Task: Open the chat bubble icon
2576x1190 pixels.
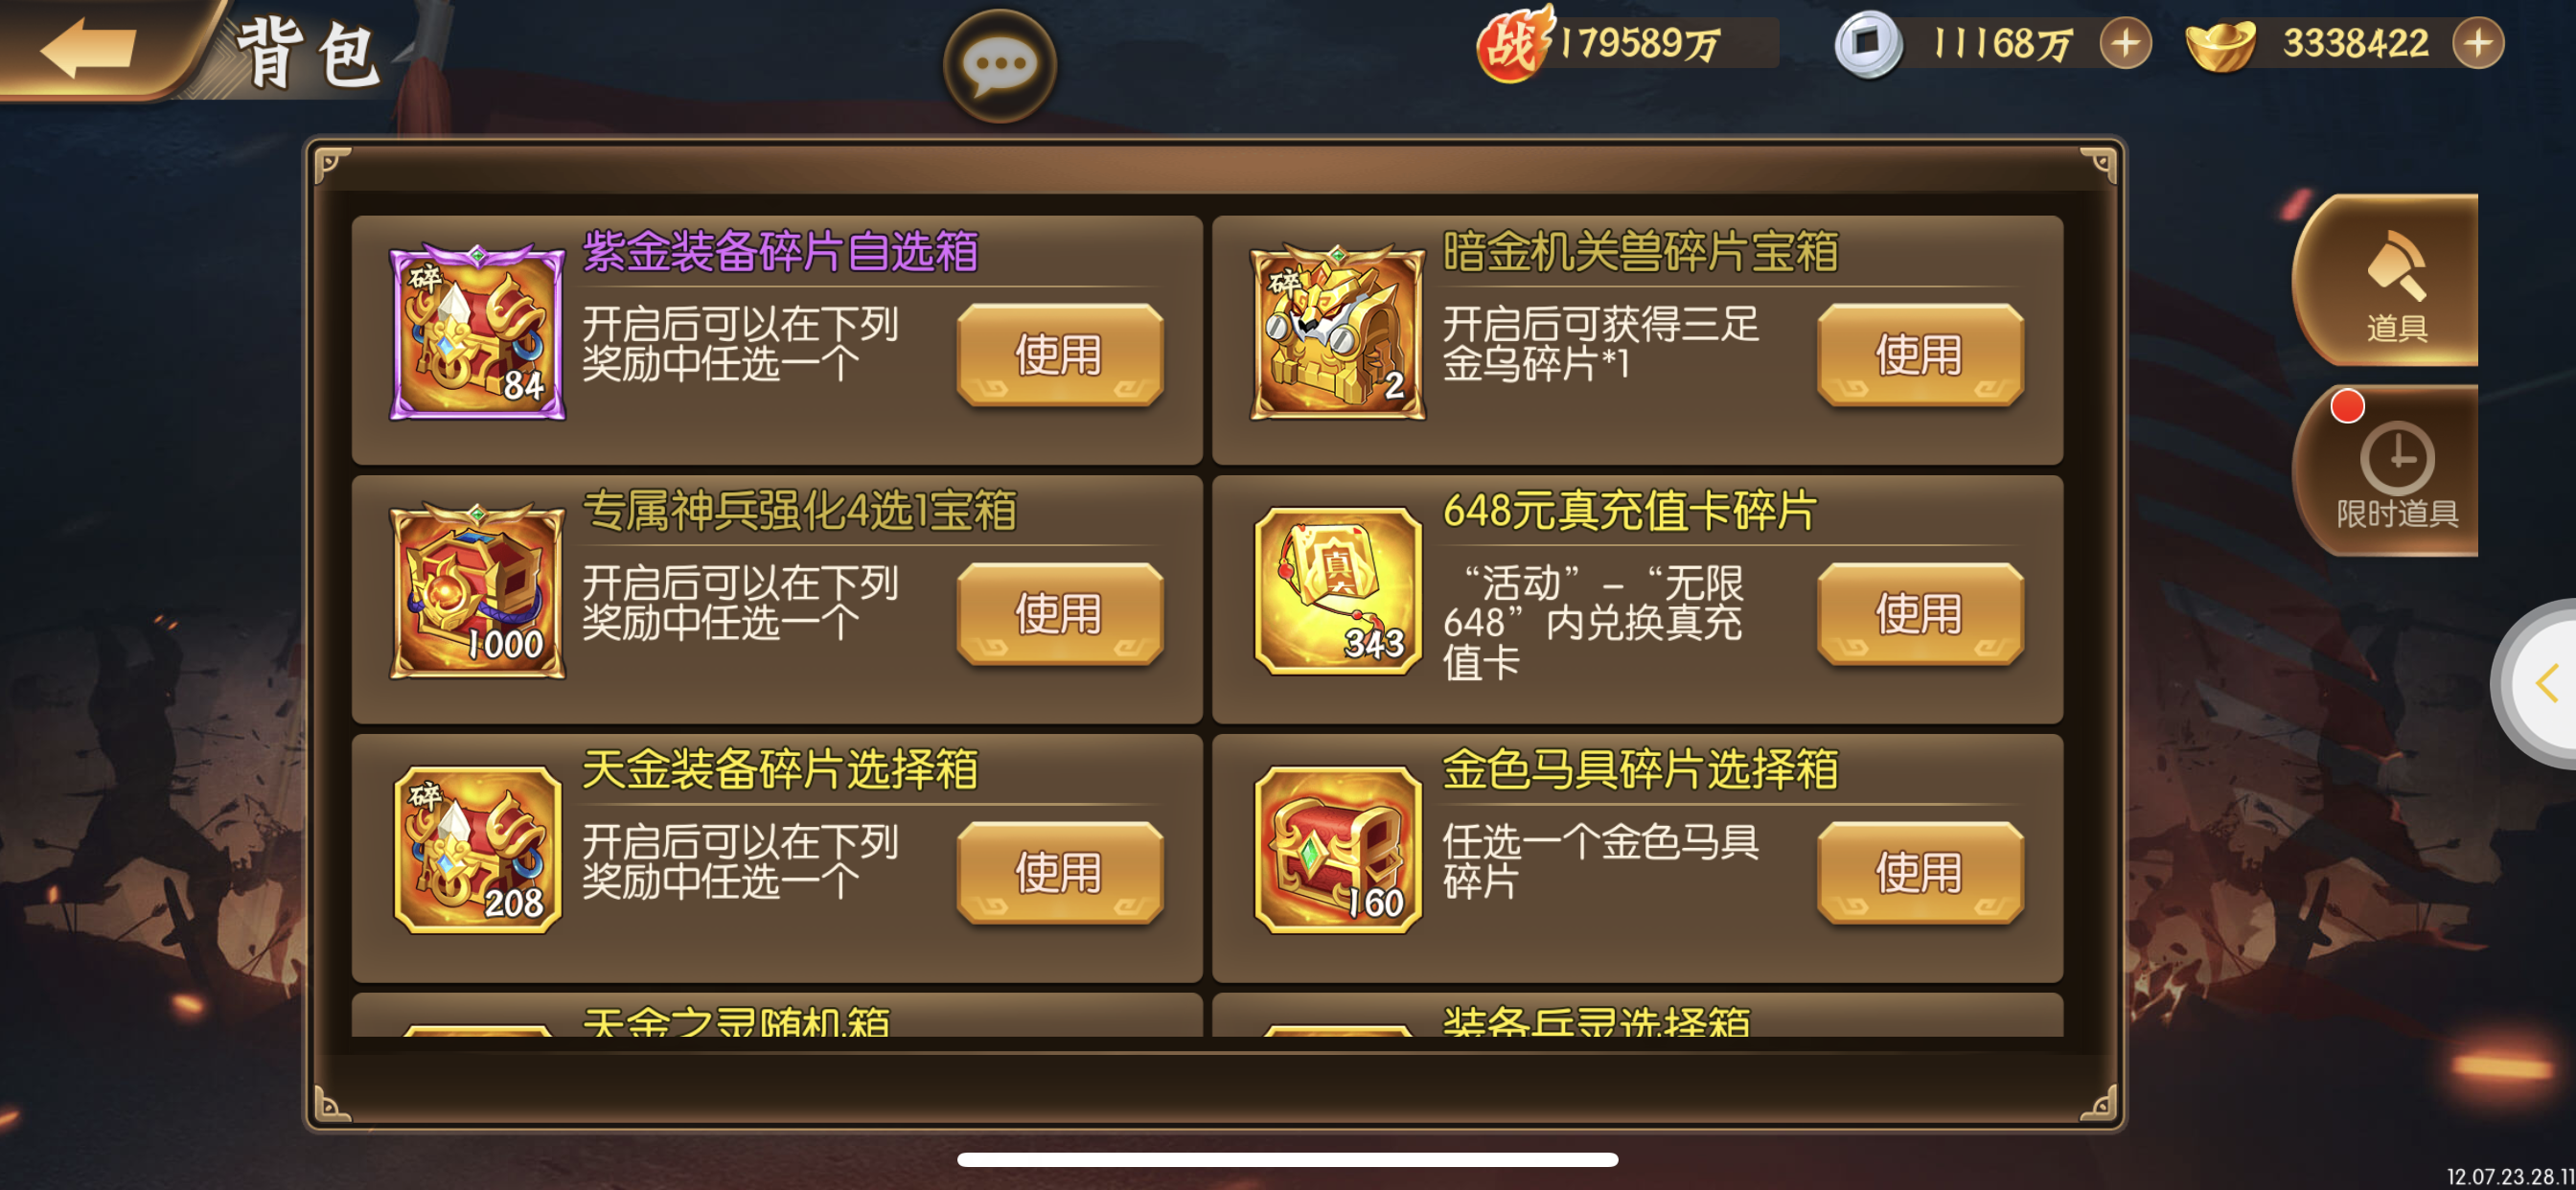Action: coord(999,65)
